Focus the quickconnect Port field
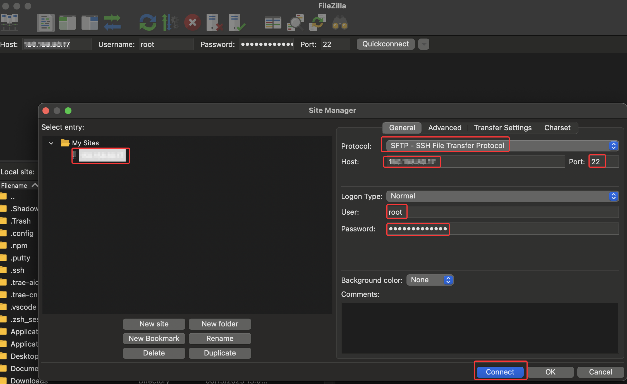Screen dimensions: 627x384 [x=335, y=44]
